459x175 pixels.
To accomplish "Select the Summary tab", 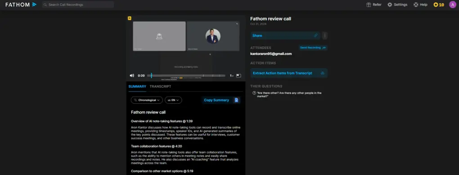I will click(137, 86).
